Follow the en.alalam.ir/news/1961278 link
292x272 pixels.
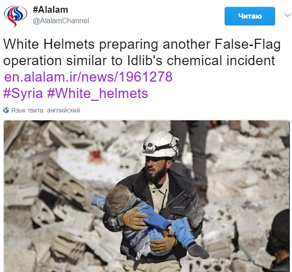pyautogui.click(x=88, y=77)
